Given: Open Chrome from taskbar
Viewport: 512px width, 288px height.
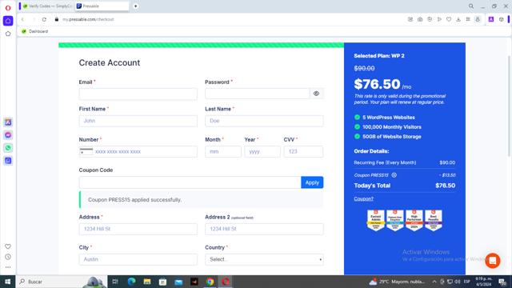Looking at the screenshot, I should [210, 282].
